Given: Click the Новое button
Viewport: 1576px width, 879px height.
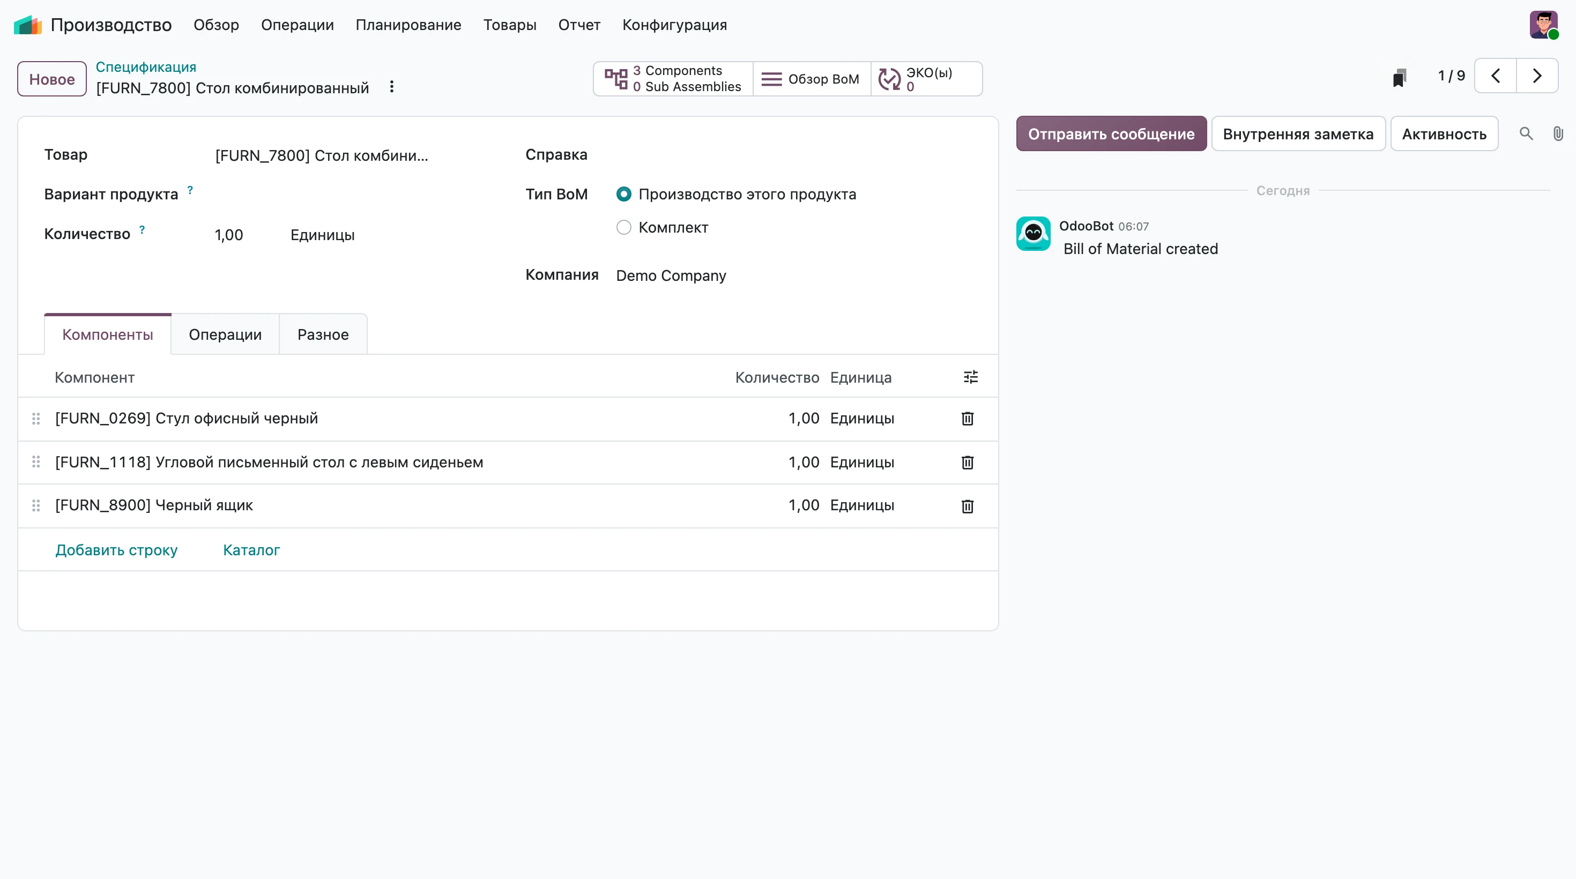Looking at the screenshot, I should click(x=51, y=79).
